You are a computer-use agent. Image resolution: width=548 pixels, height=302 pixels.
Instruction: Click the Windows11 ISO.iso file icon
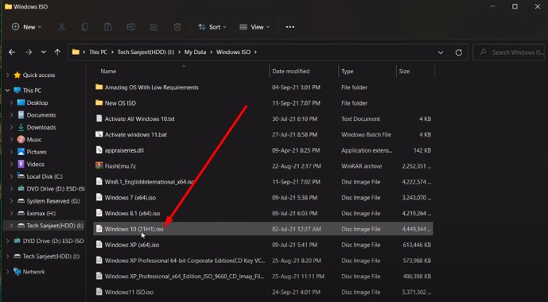click(x=99, y=292)
